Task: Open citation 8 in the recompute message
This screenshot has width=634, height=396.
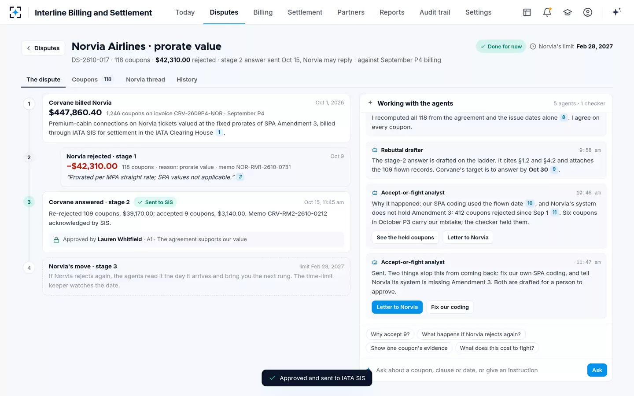Action: [x=564, y=117]
